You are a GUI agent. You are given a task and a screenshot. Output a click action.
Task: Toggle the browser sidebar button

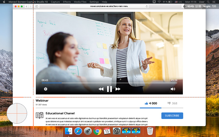[x=37, y=7]
